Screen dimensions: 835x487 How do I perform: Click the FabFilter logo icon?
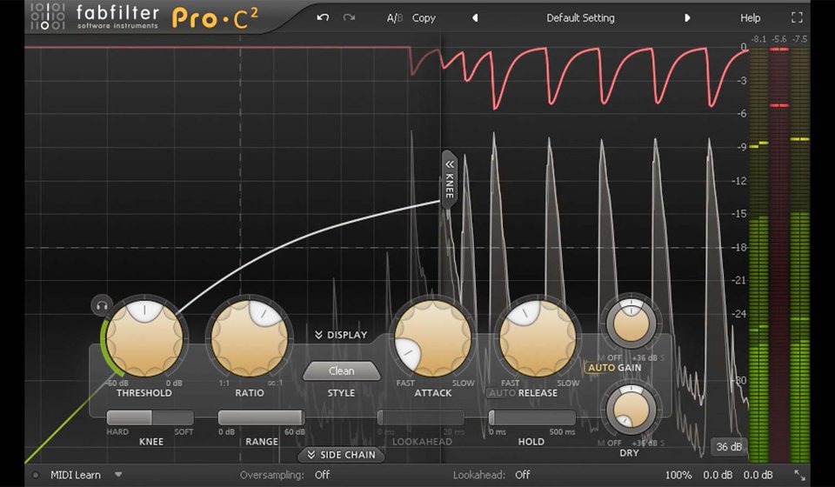click(47, 17)
